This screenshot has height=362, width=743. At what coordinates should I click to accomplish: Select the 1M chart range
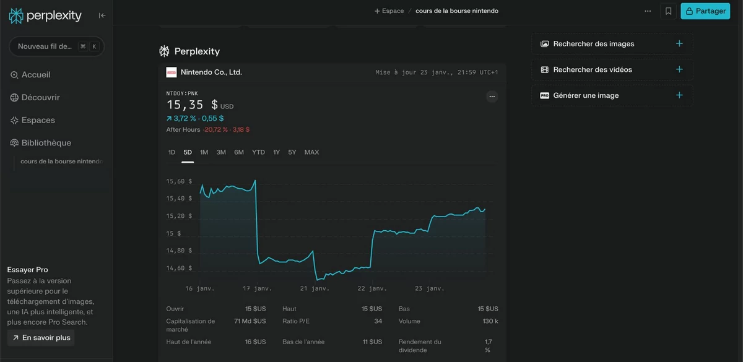[x=204, y=152]
